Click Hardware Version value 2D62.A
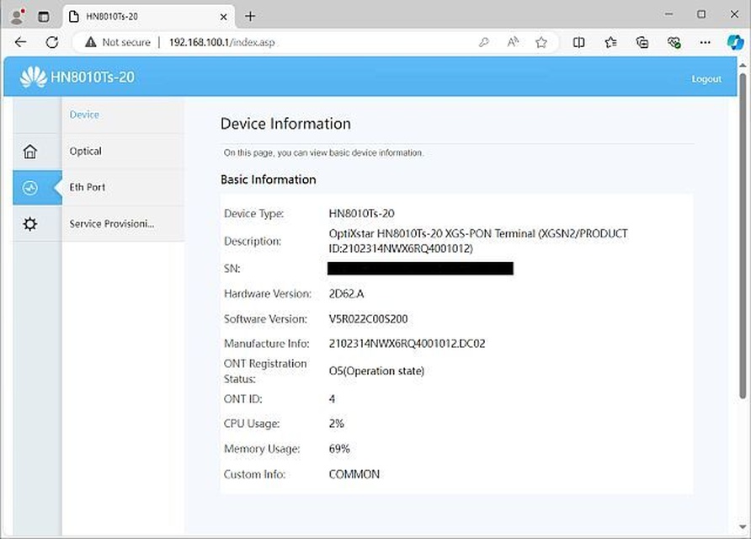 point(346,294)
